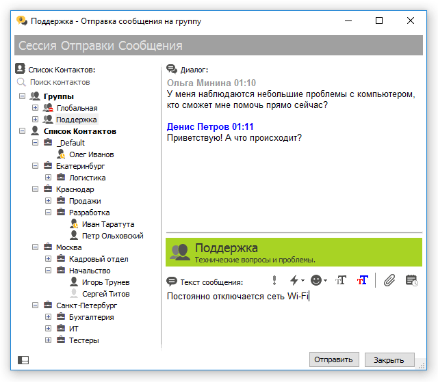This screenshot has width=438, height=382.
Task: Click the Поддержка group banner icon
Action: coord(179,252)
